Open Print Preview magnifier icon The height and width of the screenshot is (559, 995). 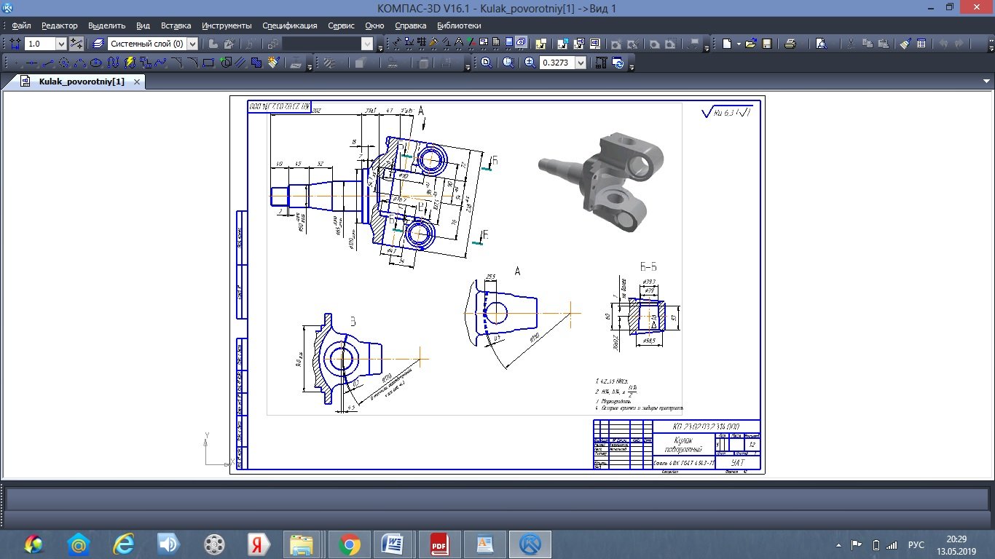coord(822,44)
